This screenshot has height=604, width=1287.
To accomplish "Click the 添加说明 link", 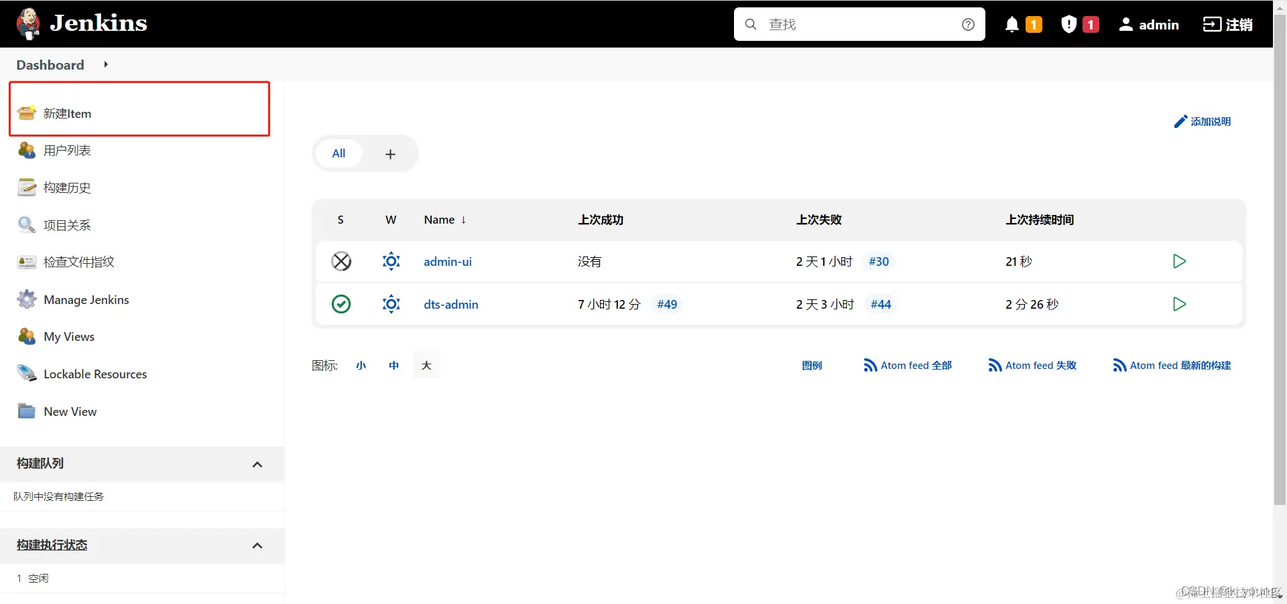I will tap(1211, 121).
